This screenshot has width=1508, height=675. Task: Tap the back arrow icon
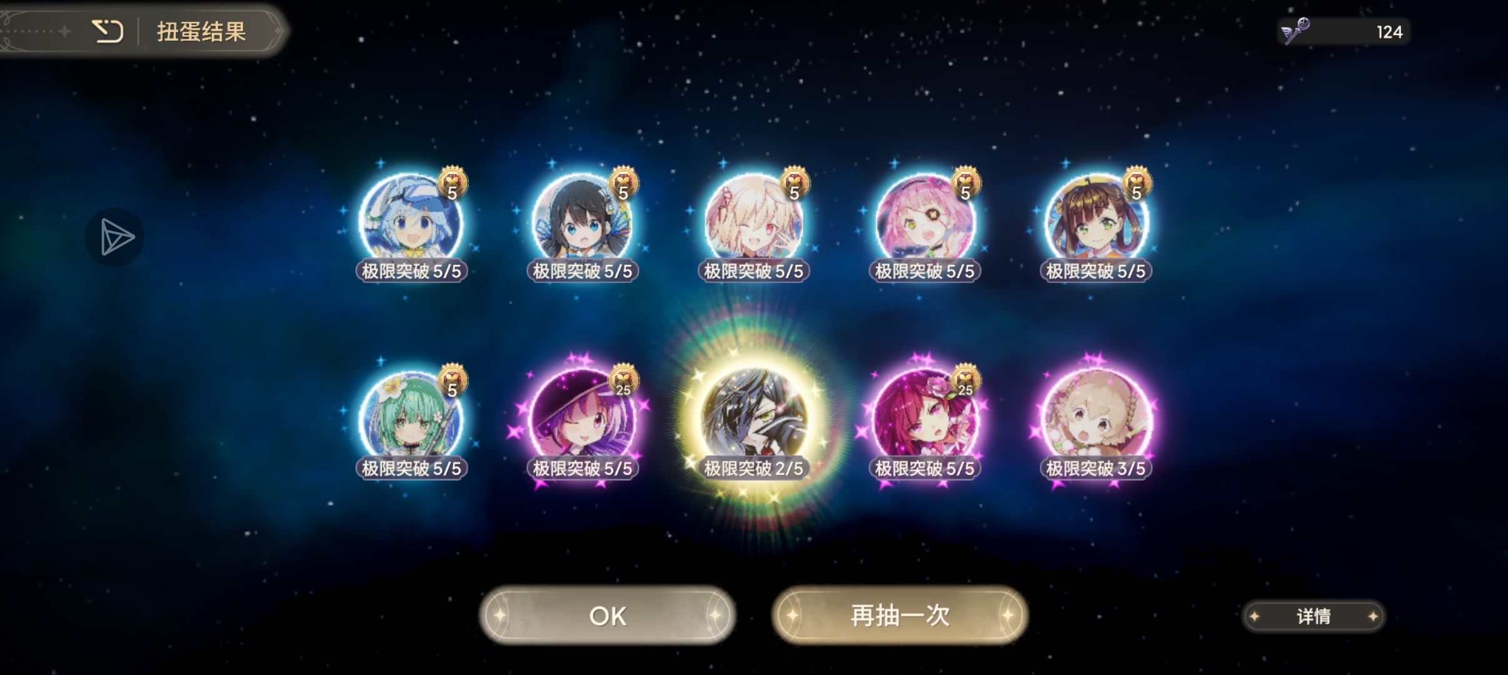click(108, 31)
